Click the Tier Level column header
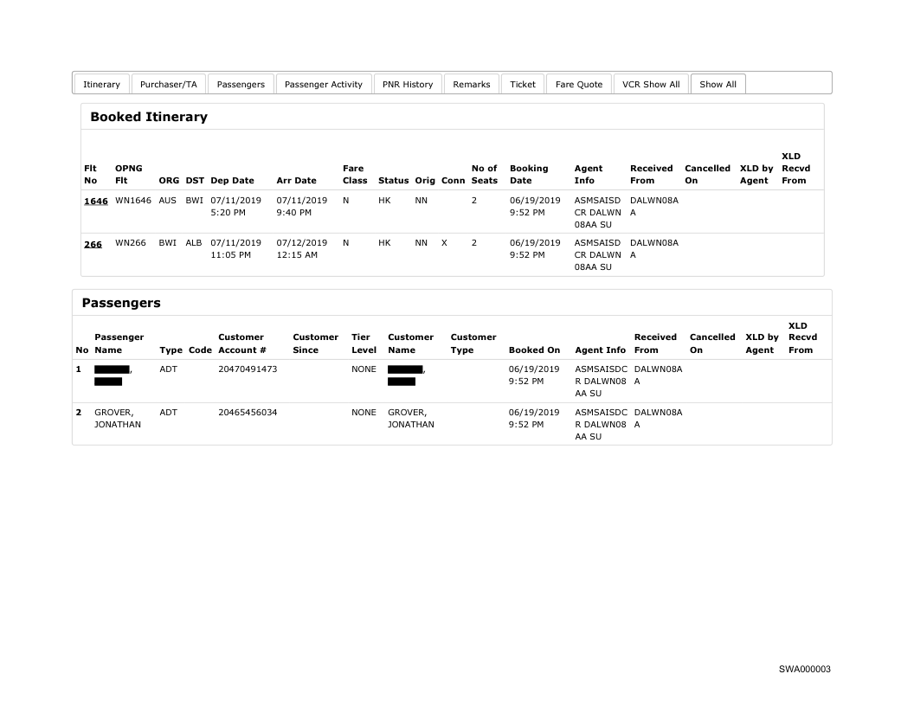 (364, 343)
